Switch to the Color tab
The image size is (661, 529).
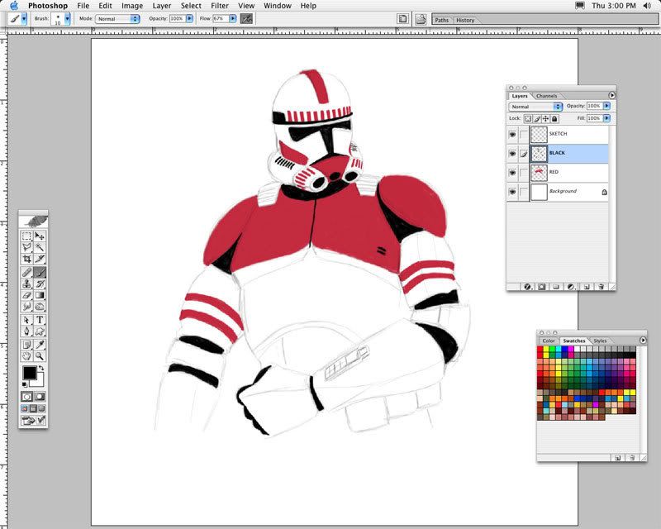point(549,341)
